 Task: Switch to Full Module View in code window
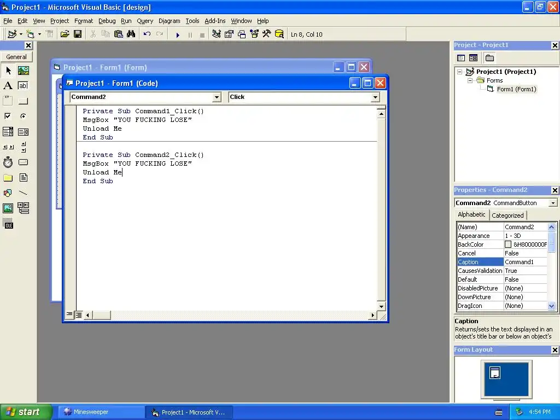(79, 314)
